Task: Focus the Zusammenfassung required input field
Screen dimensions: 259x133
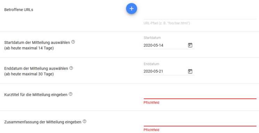Action: 200,123
